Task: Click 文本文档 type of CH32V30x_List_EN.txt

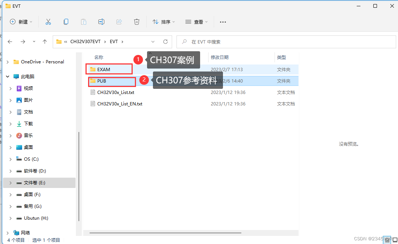Action: click(x=286, y=104)
